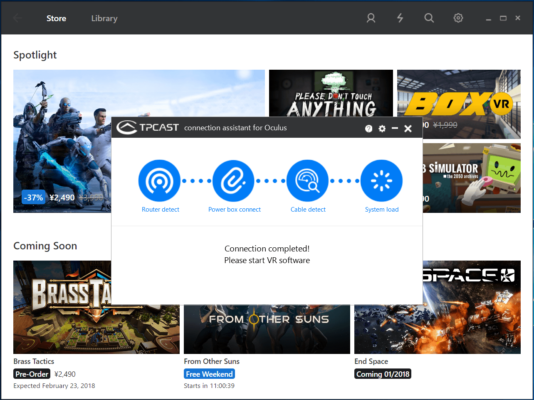
Task: Click the Power box connect label
Action: click(x=235, y=210)
